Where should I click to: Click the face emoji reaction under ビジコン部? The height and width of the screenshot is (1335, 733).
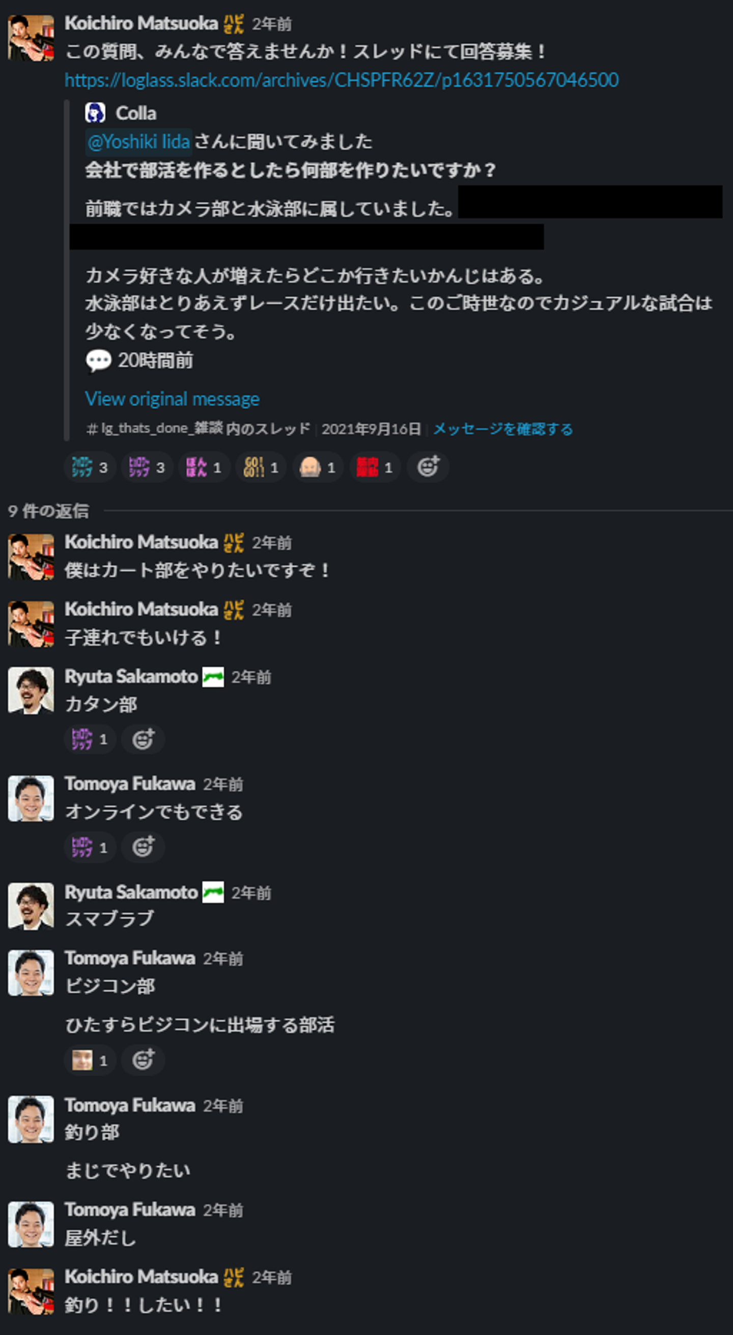(90, 1060)
